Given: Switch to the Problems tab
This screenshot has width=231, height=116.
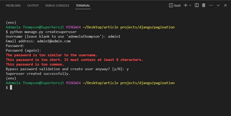Looking at the screenshot, I should [13, 6].
